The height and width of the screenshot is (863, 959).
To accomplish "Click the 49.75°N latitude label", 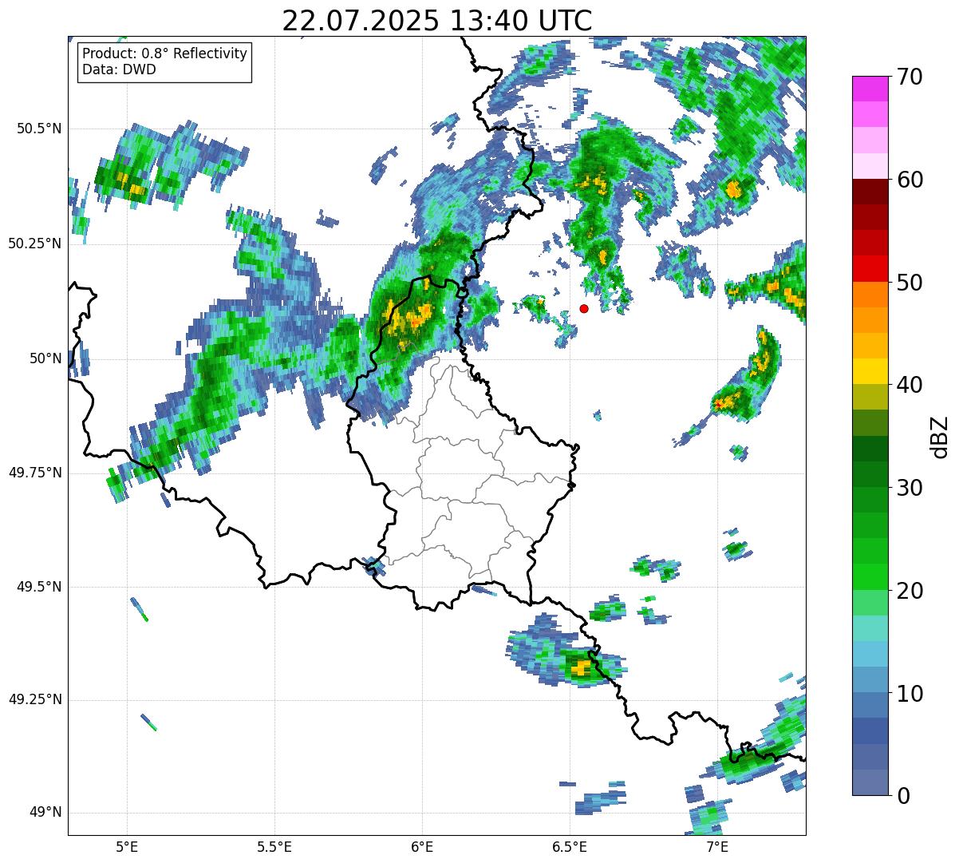I will click(x=35, y=473).
